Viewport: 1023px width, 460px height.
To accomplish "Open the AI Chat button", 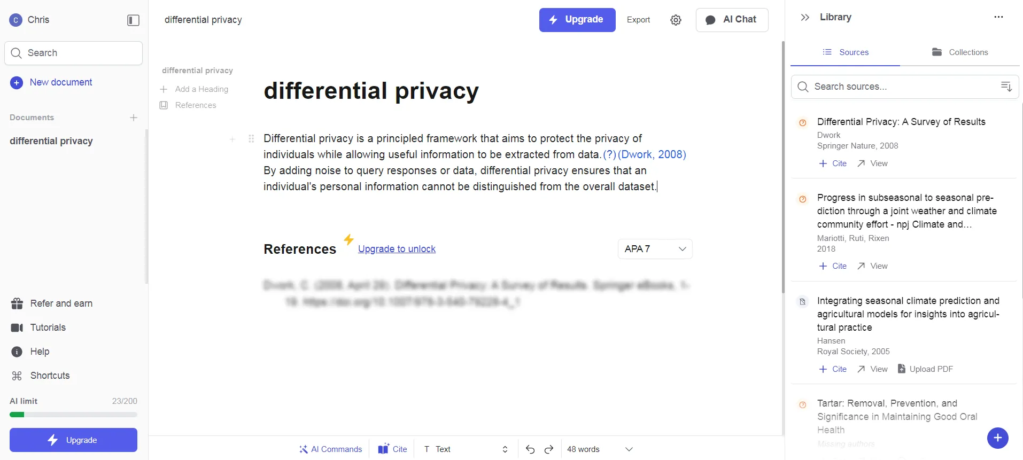I will [732, 20].
